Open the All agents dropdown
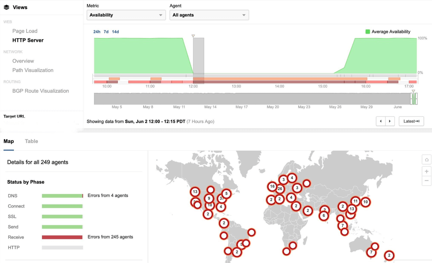The width and height of the screenshot is (432, 263). tap(209, 15)
